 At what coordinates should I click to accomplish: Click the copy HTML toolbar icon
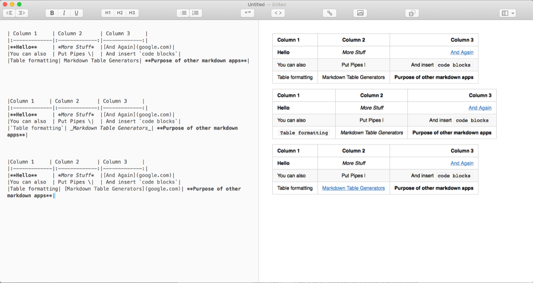point(412,13)
